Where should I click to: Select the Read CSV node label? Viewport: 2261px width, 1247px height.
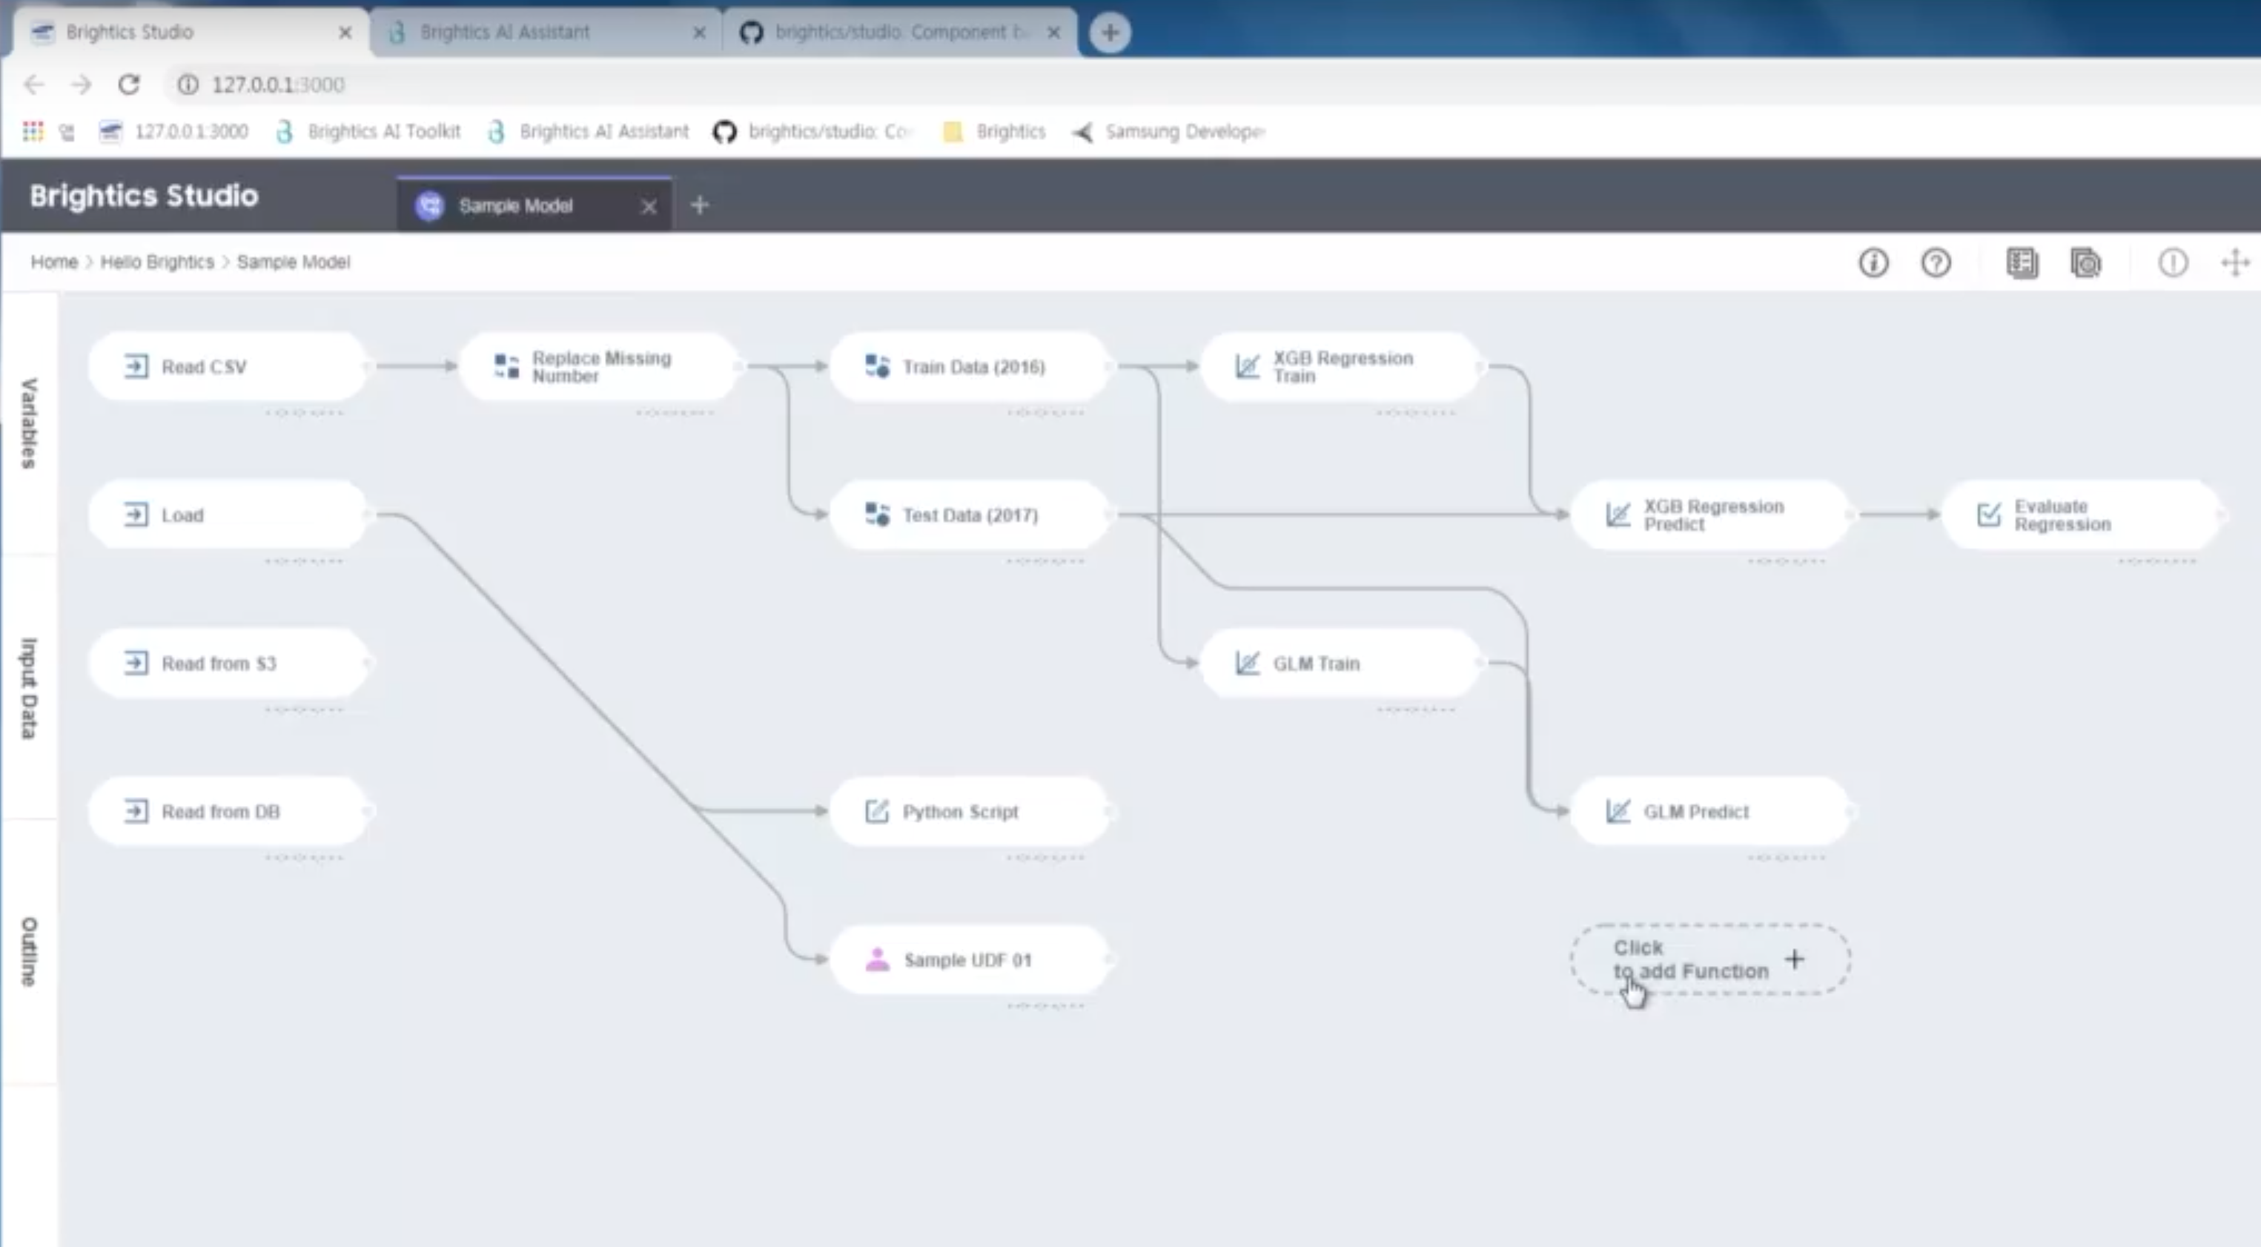click(204, 367)
